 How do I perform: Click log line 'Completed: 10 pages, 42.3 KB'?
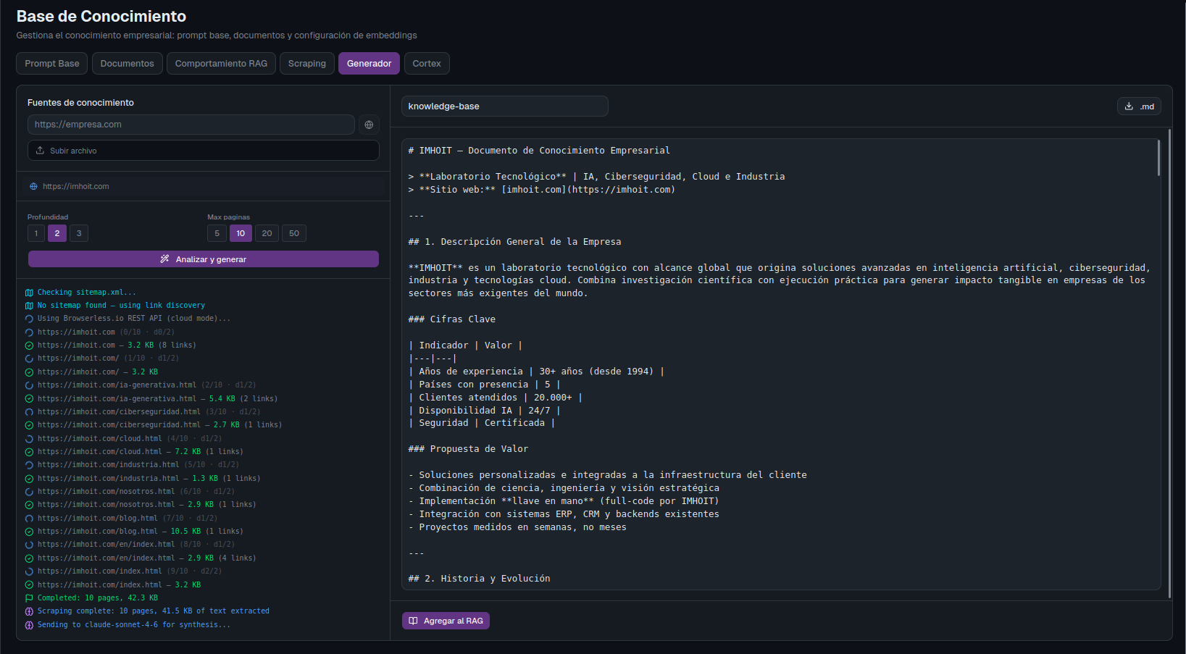[x=98, y=598]
